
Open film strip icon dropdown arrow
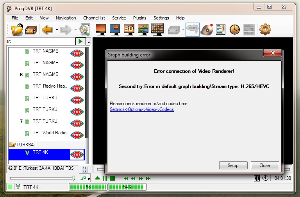tap(183, 30)
